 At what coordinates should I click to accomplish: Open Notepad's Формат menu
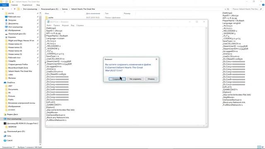(65, 25)
